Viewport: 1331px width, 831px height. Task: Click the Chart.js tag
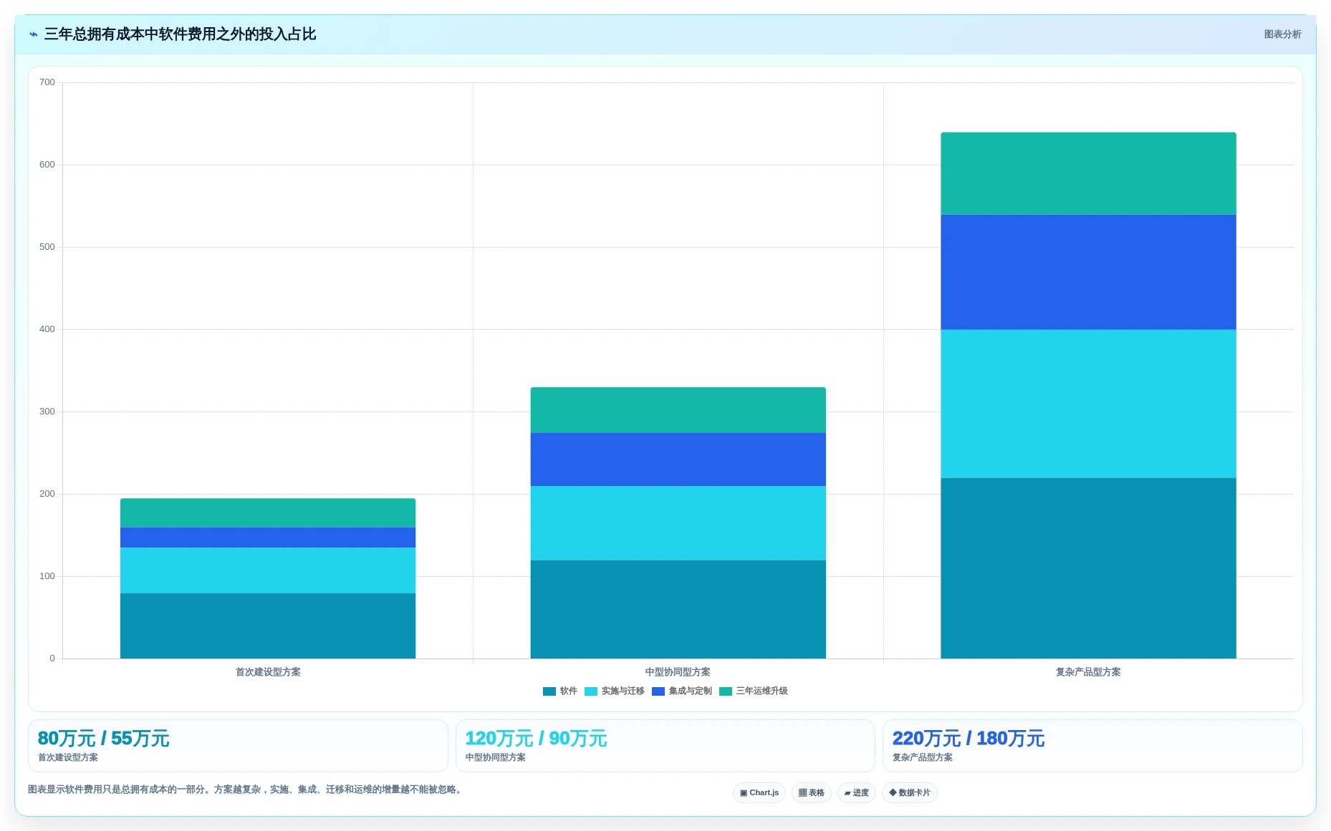(759, 792)
